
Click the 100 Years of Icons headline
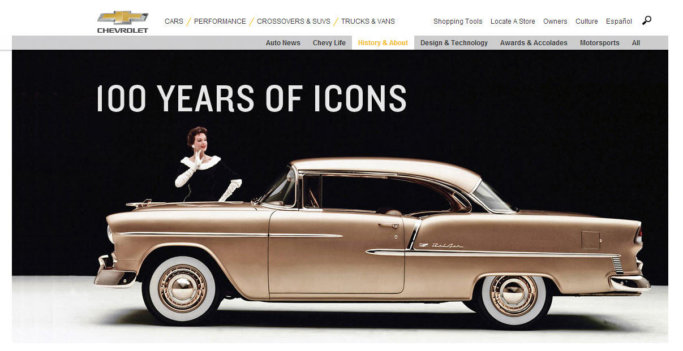[x=252, y=98]
